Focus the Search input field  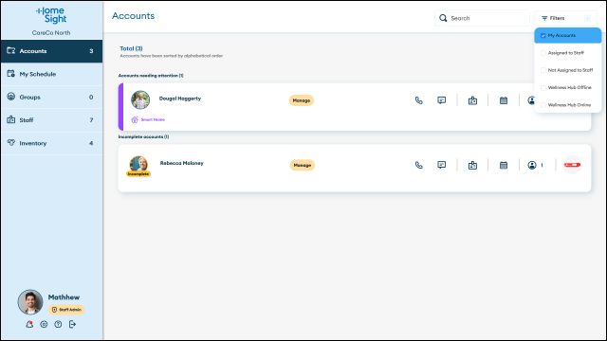(482, 18)
